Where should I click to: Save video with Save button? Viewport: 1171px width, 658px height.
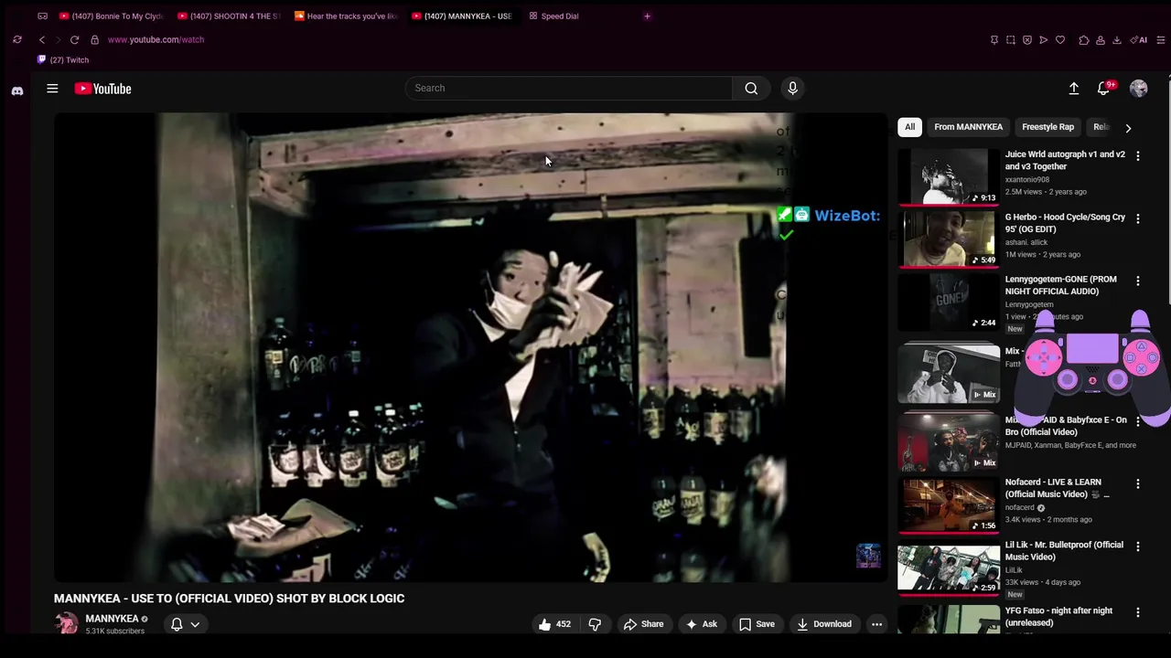[x=757, y=624]
